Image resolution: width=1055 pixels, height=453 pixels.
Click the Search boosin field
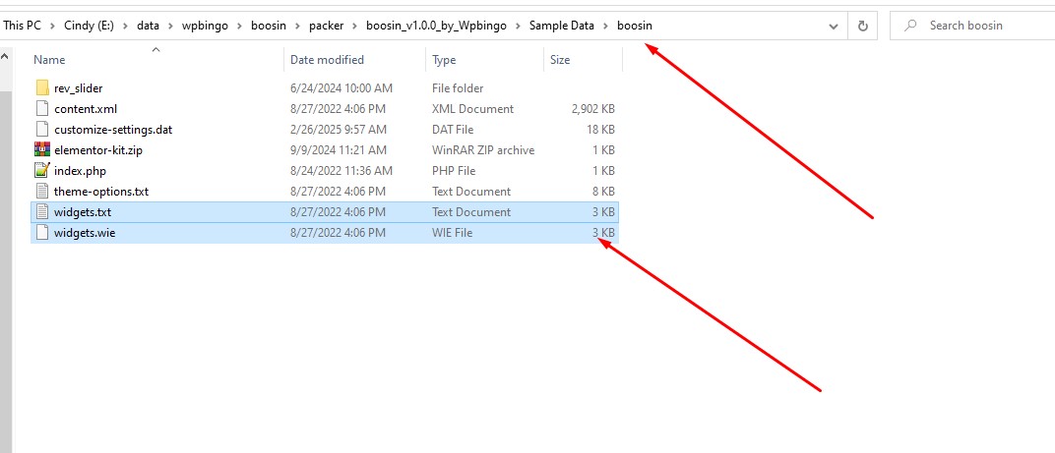(x=975, y=26)
